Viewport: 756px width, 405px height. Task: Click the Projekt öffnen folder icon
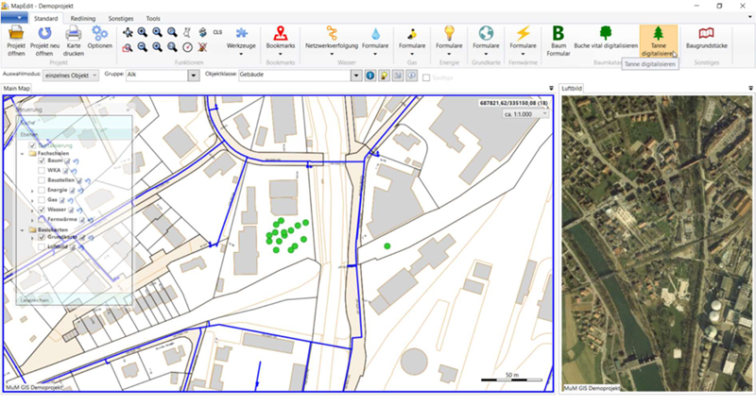pos(16,34)
